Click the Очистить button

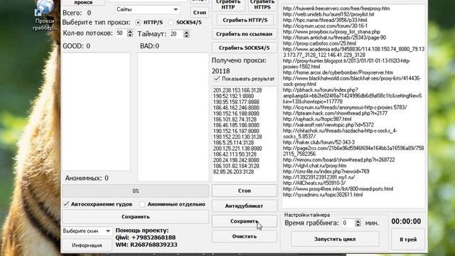(245, 236)
